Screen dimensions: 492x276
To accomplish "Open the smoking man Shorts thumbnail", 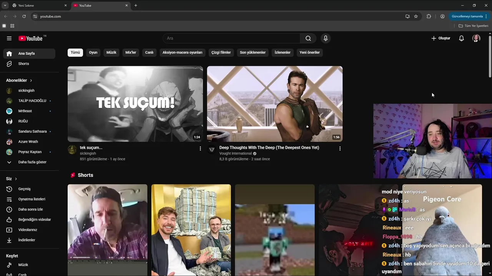I will [108, 230].
